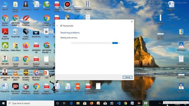Select the fingerprint scanner shortcut icon
This screenshot has height=106, width=189.
26,34
